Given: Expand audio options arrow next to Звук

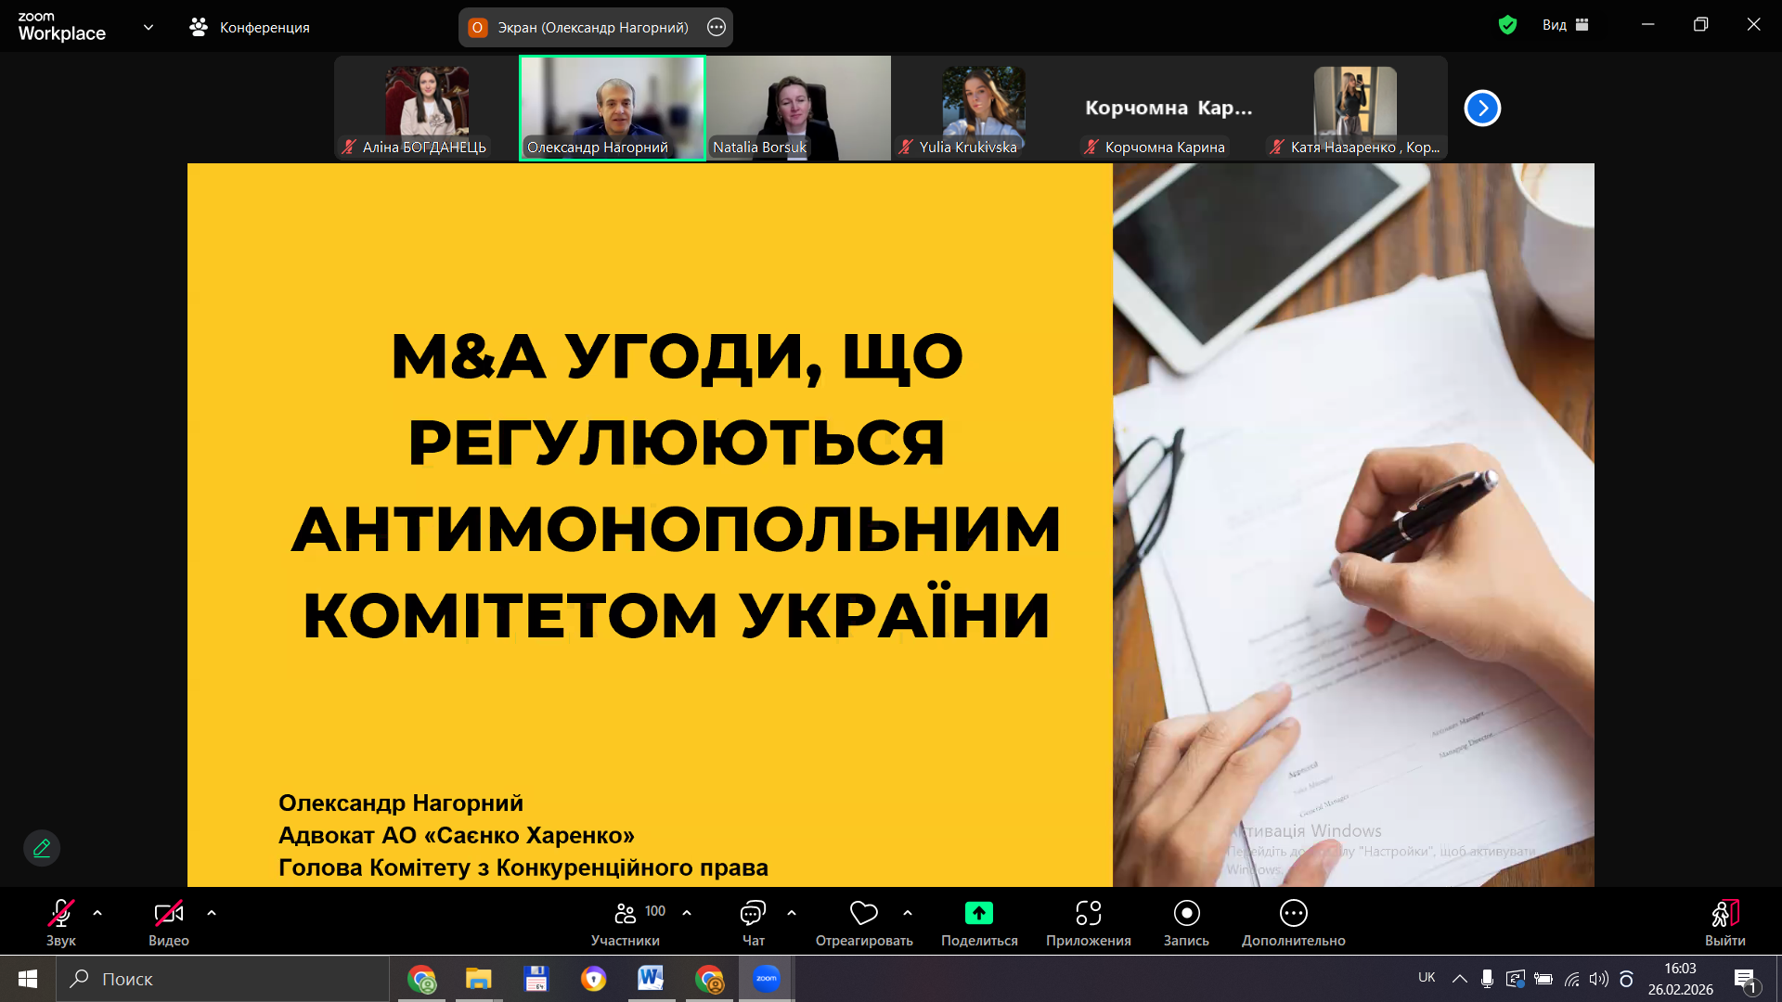Looking at the screenshot, I should click(97, 914).
